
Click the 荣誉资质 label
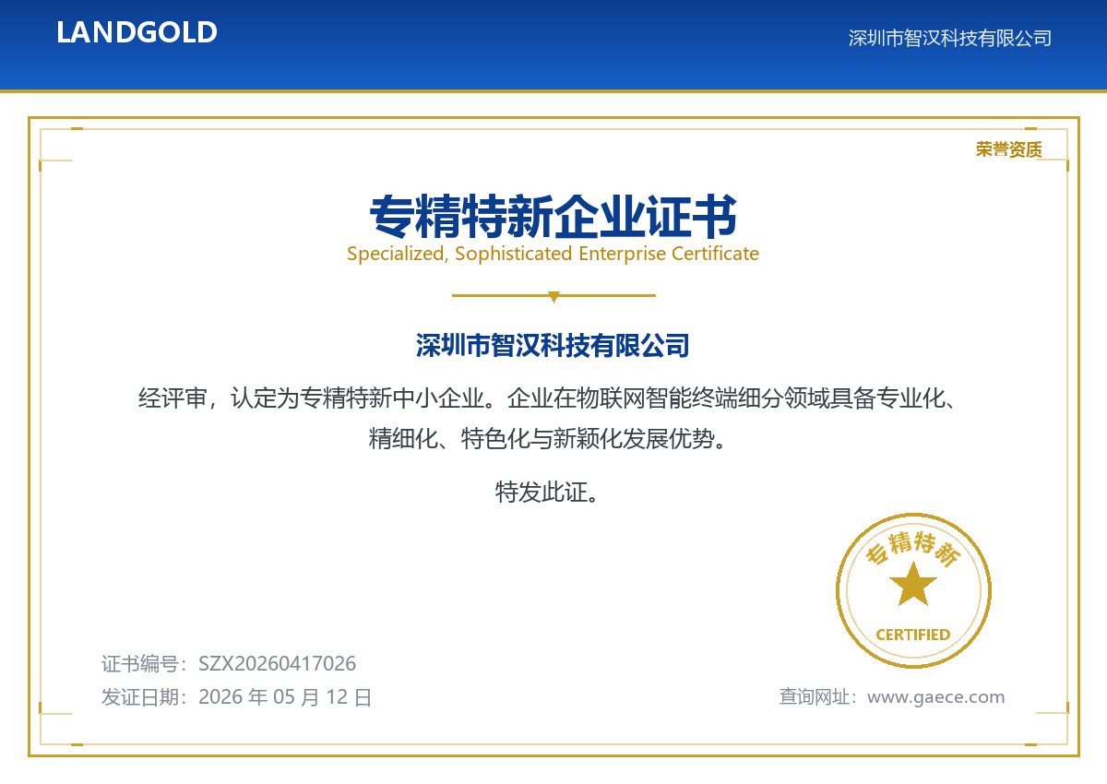pos(1008,149)
